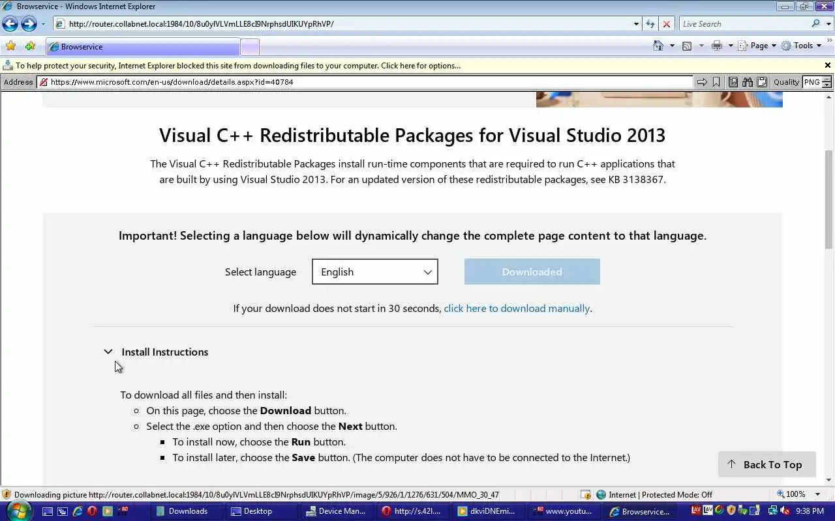Switch to Downloads taskbar window

187,511
